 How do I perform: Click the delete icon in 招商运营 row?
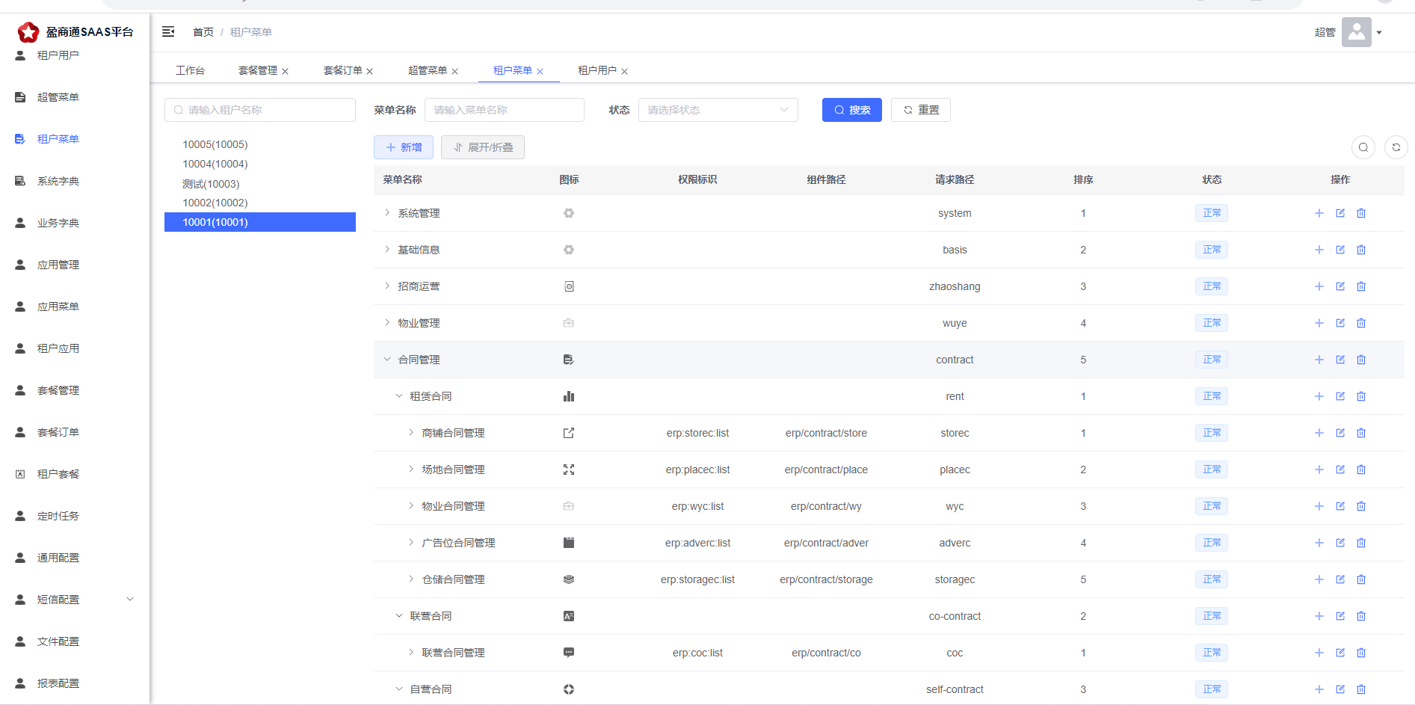[1361, 286]
